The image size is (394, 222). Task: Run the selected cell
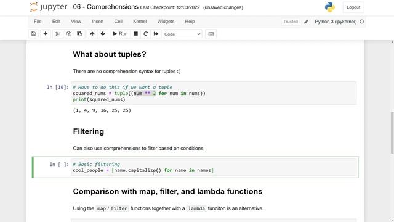[x=120, y=34]
